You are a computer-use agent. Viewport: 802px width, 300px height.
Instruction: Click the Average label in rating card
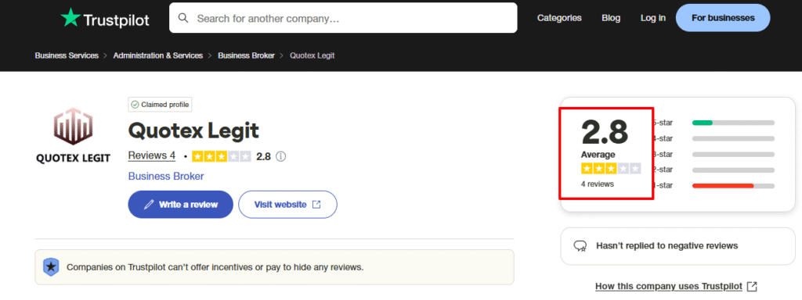coord(598,155)
